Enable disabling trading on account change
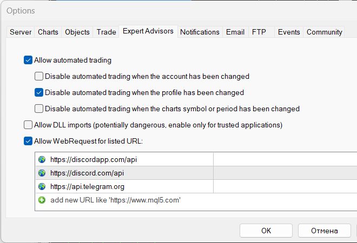 [39, 76]
